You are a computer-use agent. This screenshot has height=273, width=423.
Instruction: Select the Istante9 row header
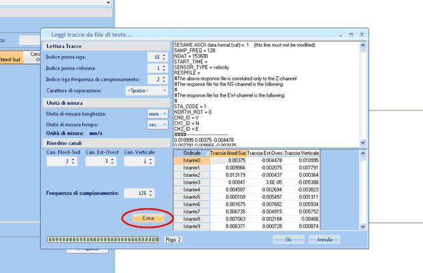pyautogui.click(x=191, y=226)
